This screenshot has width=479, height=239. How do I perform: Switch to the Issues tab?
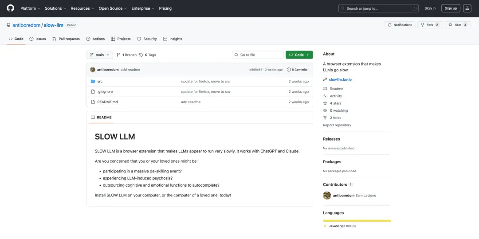(x=38, y=39)
